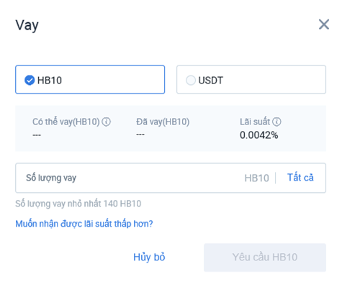Viewport: 342px width, 282px height.
Task: Open the Muốn nhận được lãi suất thấp hơn? link
Action: pyautogui.click(x=84, y=224)
